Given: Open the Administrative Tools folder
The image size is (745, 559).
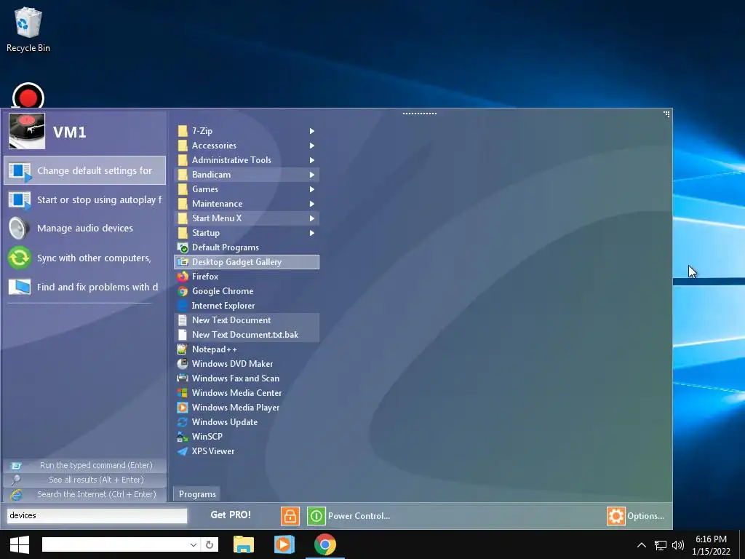Looking at the screenshot, I should (246, 160).
